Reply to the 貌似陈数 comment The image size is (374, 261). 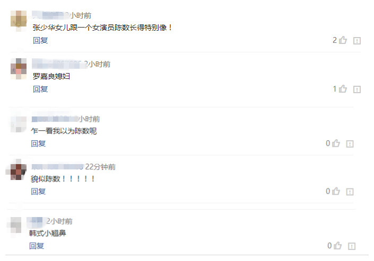tap(38, 191)
